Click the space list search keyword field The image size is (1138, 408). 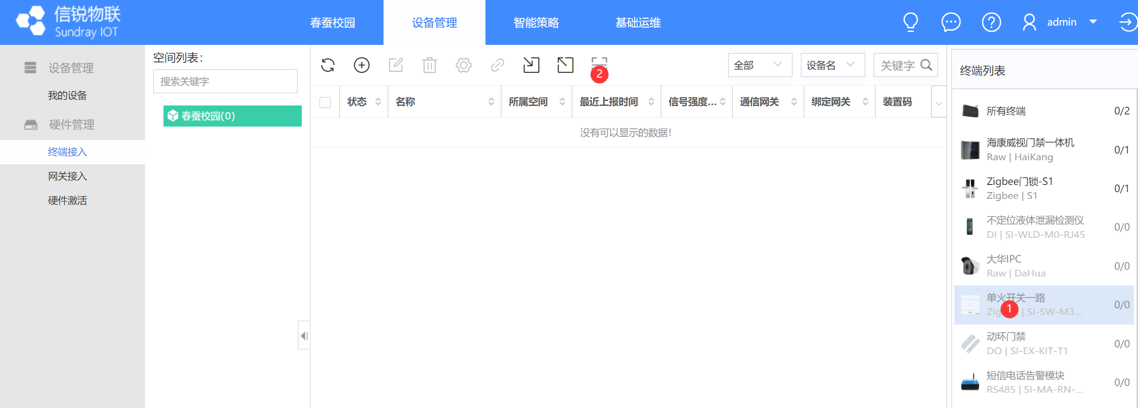point(225,81)
